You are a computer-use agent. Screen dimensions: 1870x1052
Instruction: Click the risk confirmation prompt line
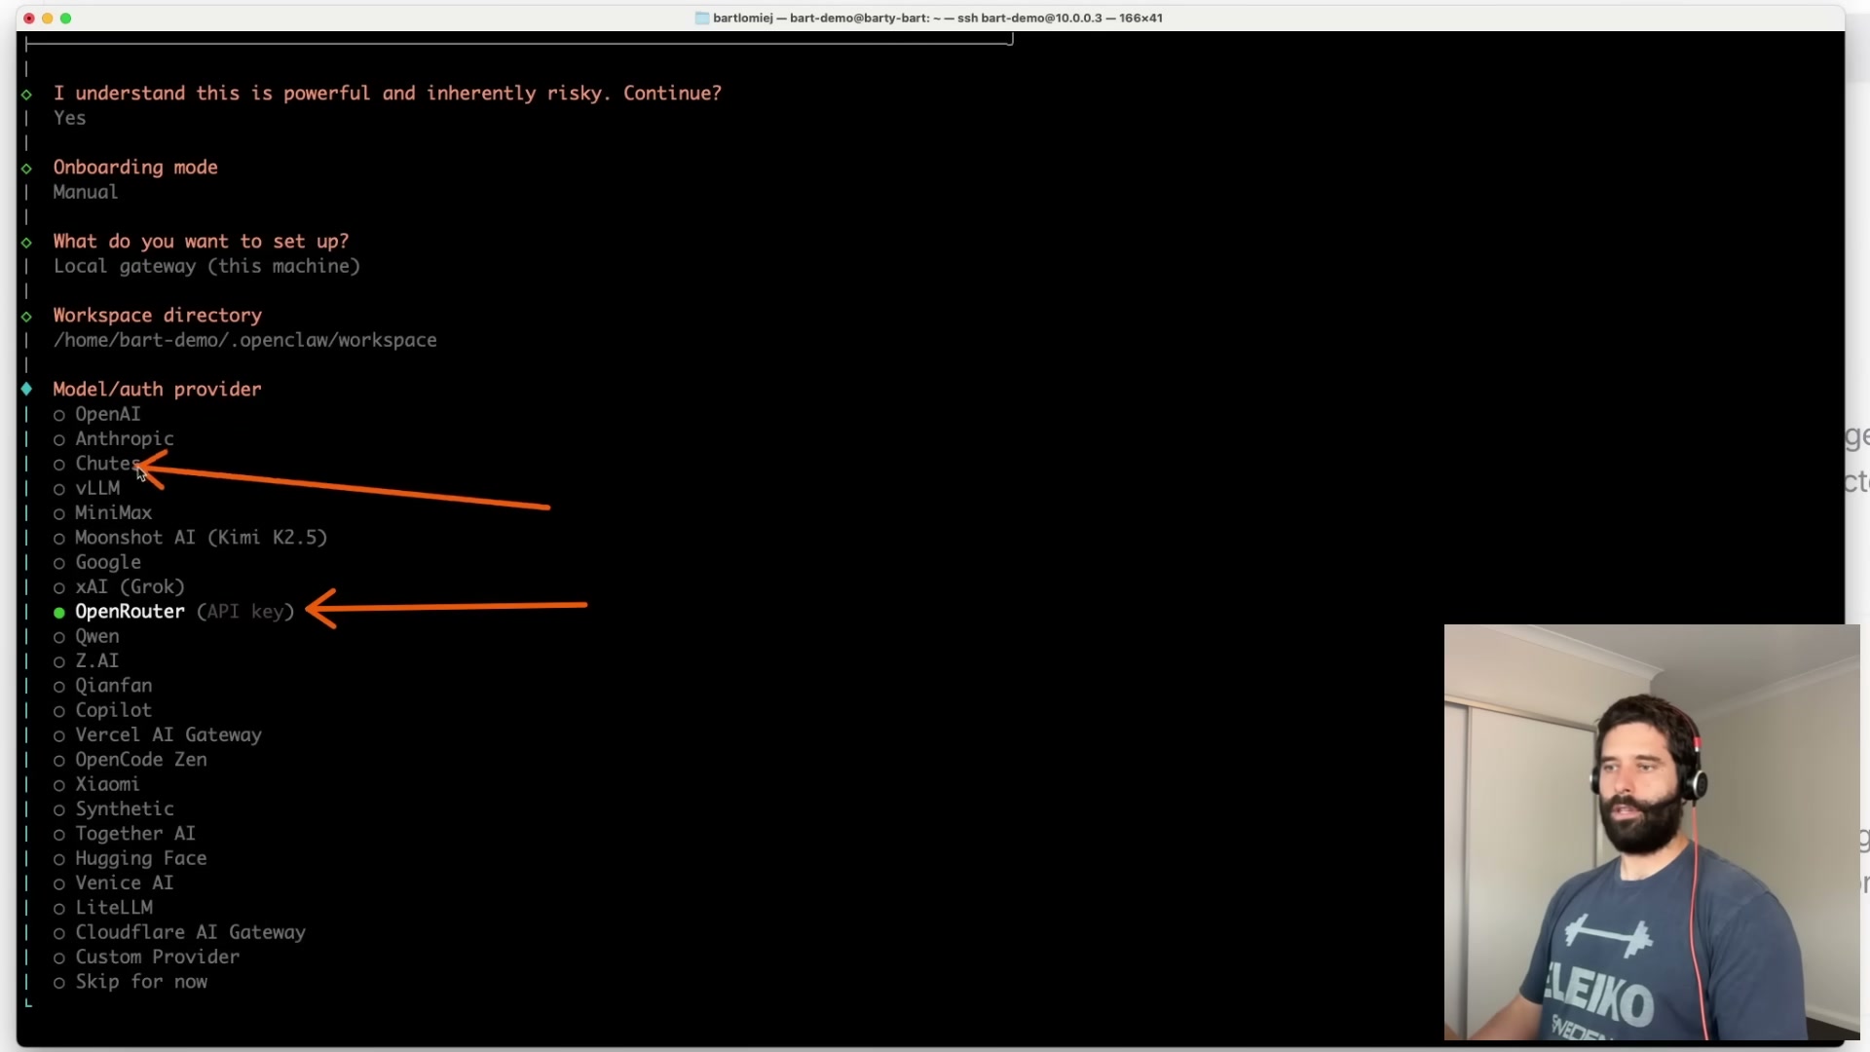[388, 94]
